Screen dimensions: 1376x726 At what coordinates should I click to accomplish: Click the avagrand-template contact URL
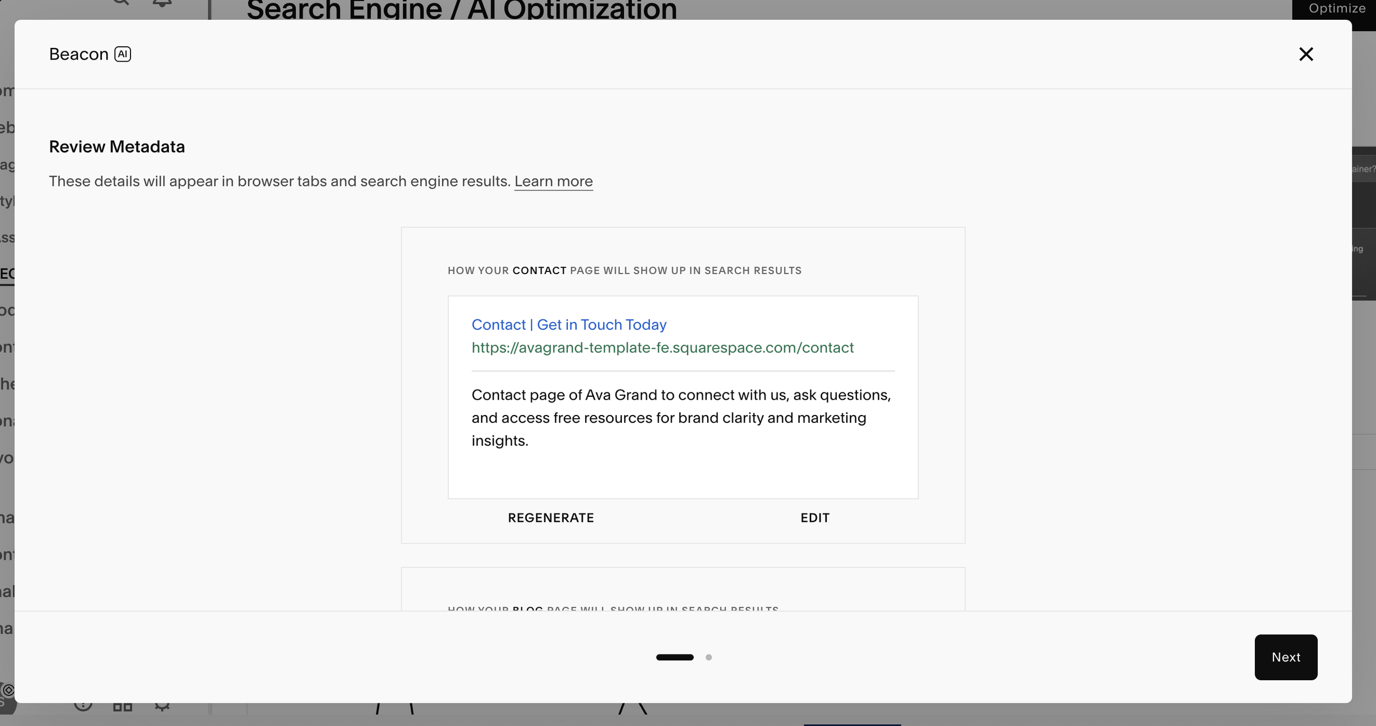coord(662,348)
